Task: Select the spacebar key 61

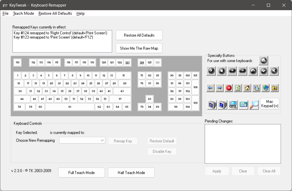Action: (x=70, y=107)
